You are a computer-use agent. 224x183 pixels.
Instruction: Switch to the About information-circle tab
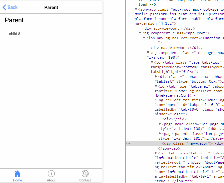point(51,174)
